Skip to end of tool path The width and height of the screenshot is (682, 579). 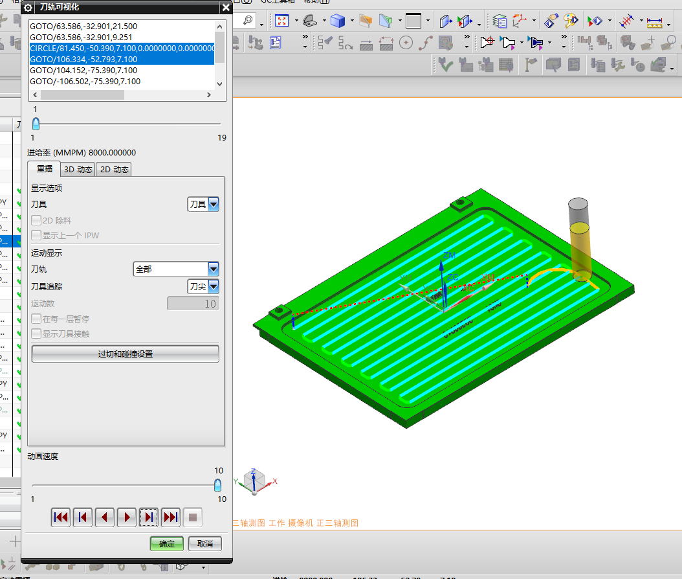[171, 517]
